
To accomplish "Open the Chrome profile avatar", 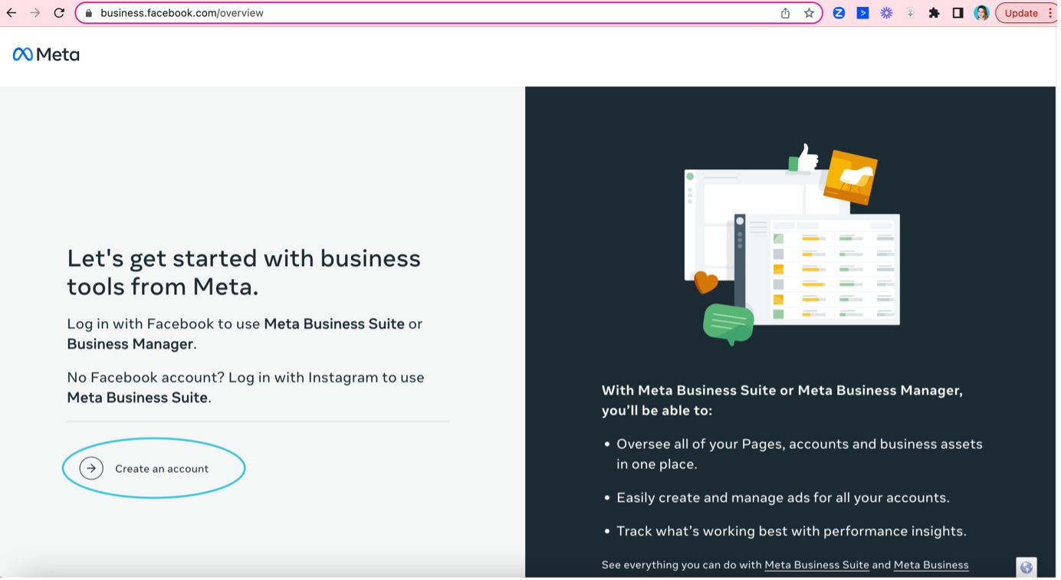I will click(981, 13).
